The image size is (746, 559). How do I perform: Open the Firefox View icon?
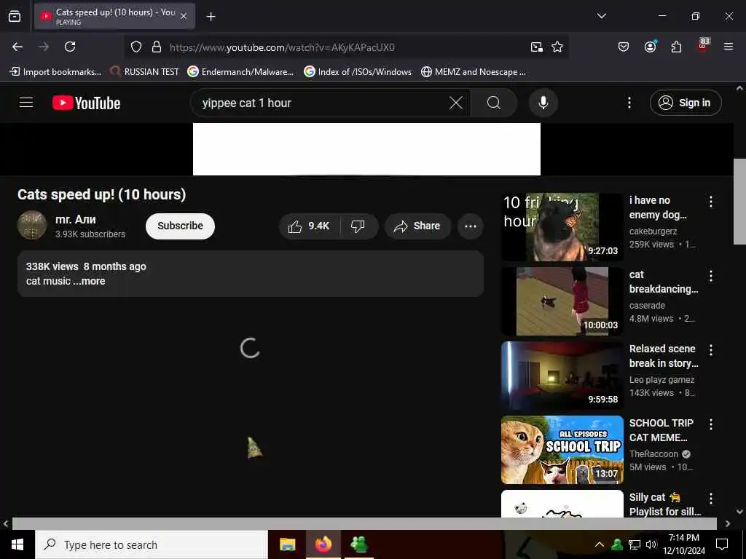point(15,16)
